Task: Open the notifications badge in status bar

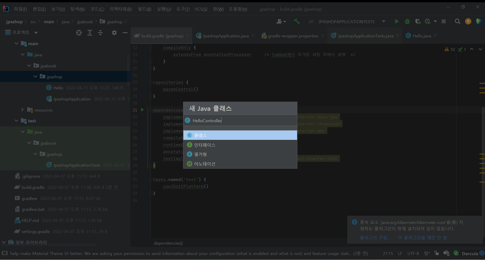Action: [456, 253]
